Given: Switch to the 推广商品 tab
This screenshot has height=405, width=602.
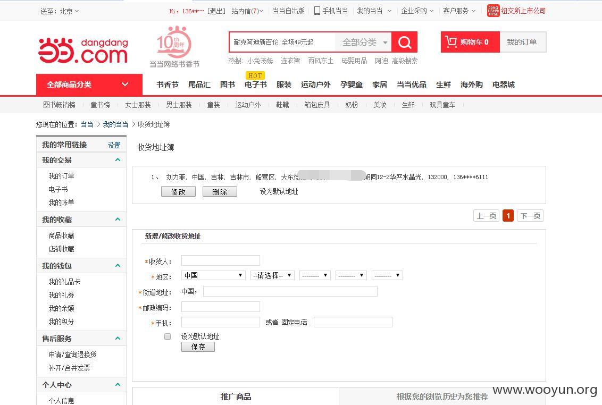Looking at the screenshot, I should [x=236, y=396].
